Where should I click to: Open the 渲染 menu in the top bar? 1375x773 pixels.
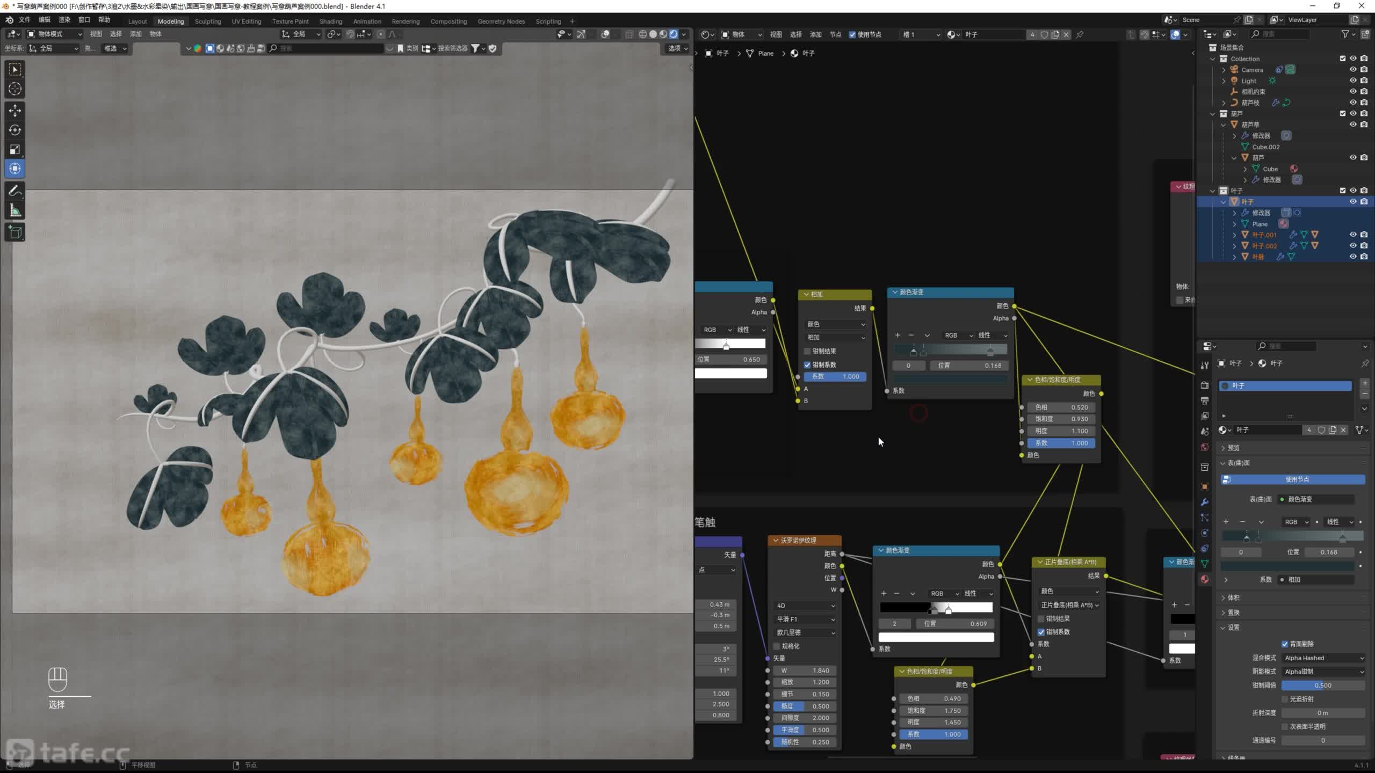(x=64, y=20)
